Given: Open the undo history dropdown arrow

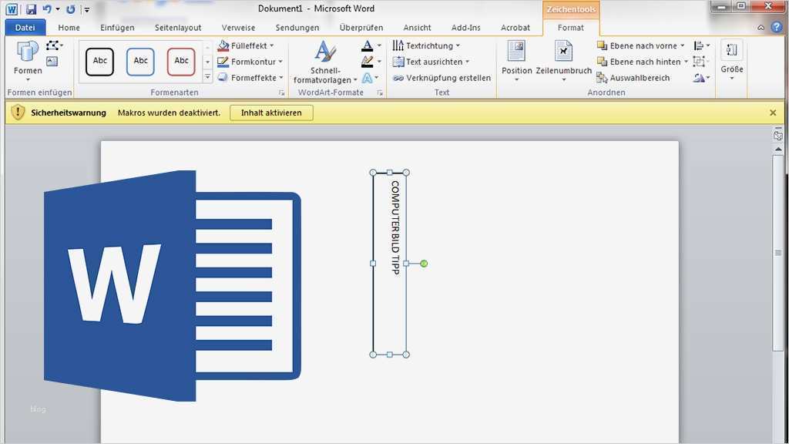Looking at the screenshot, I should [58, 9].
